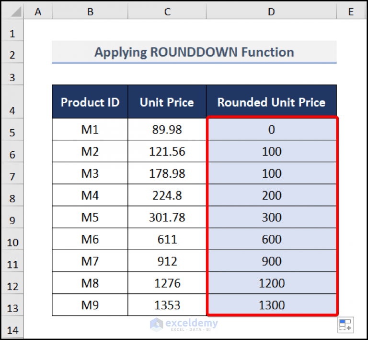The image size is (368, 340).
Task: Click rounded value 1300
Action: (x=271, y=305)
